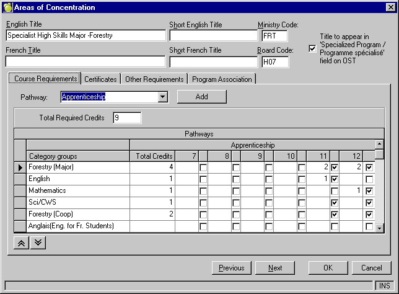
Task: Uncheck grade 11 checkbox for Forestry (Major)
Action: point(335,167)
